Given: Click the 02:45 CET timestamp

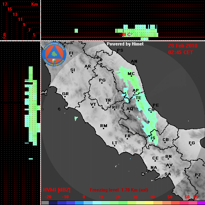Looking at the screenshot, I should [x=180, y=52].
